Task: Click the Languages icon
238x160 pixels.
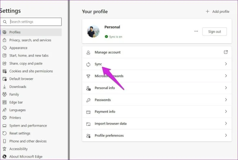Action: [x=4, y=110]
